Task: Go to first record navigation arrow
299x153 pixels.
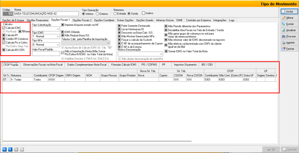Action: 5,150
